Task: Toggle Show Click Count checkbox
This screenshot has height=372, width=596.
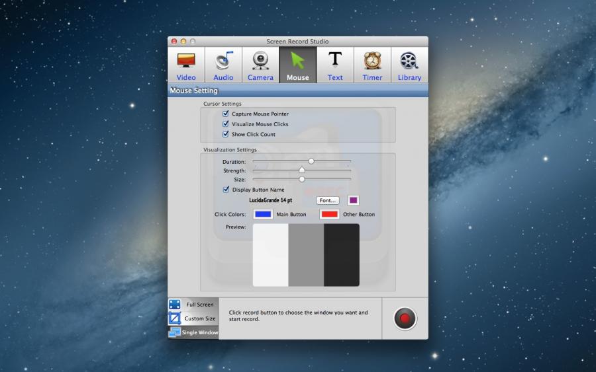Action: click(226, 134)
